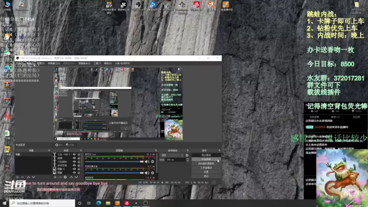Viewport: 368px width, 207px height.
Task: Click the OBS preview canvas
Action: 119,104
